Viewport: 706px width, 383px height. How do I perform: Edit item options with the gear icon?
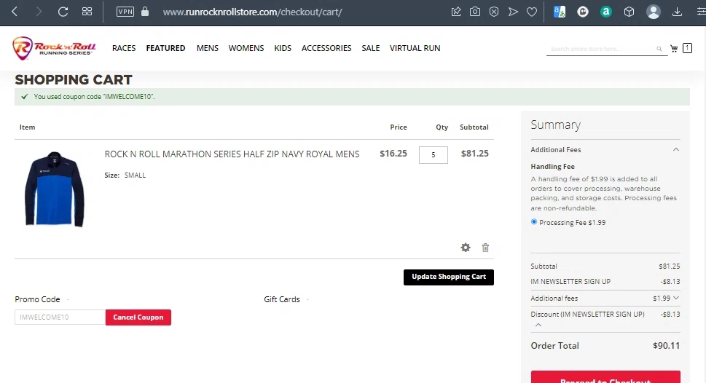click(466, 248)
